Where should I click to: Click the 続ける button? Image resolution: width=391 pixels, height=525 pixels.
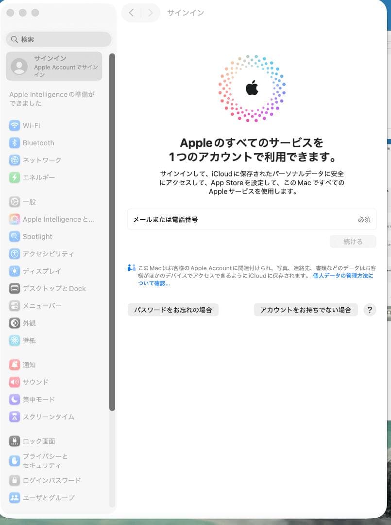(353, 242)
